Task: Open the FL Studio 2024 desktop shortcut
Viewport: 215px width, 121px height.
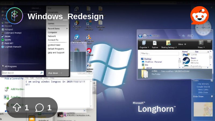Action: pyautogui.click(x=77, y=25)
